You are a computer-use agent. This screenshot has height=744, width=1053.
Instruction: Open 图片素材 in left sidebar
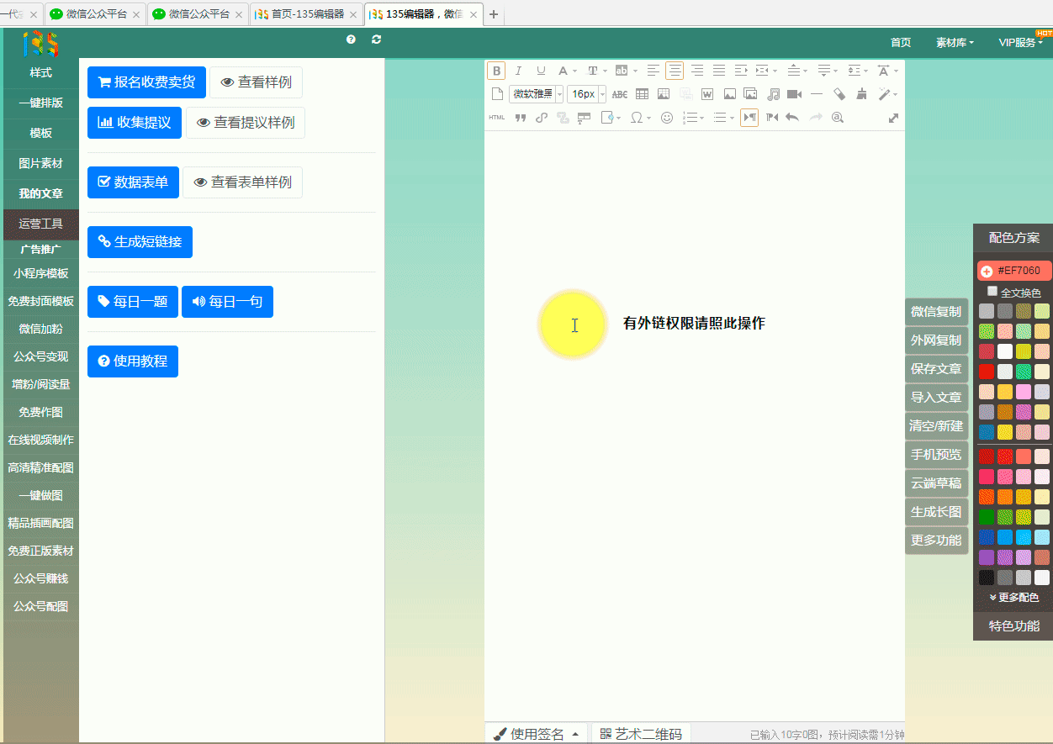coord(40,163)
